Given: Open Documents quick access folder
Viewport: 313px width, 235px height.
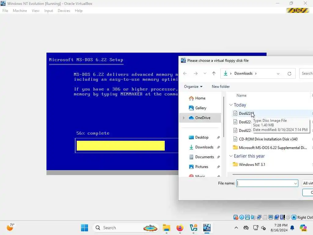Looking at the screenshot, I should (204, 157).
